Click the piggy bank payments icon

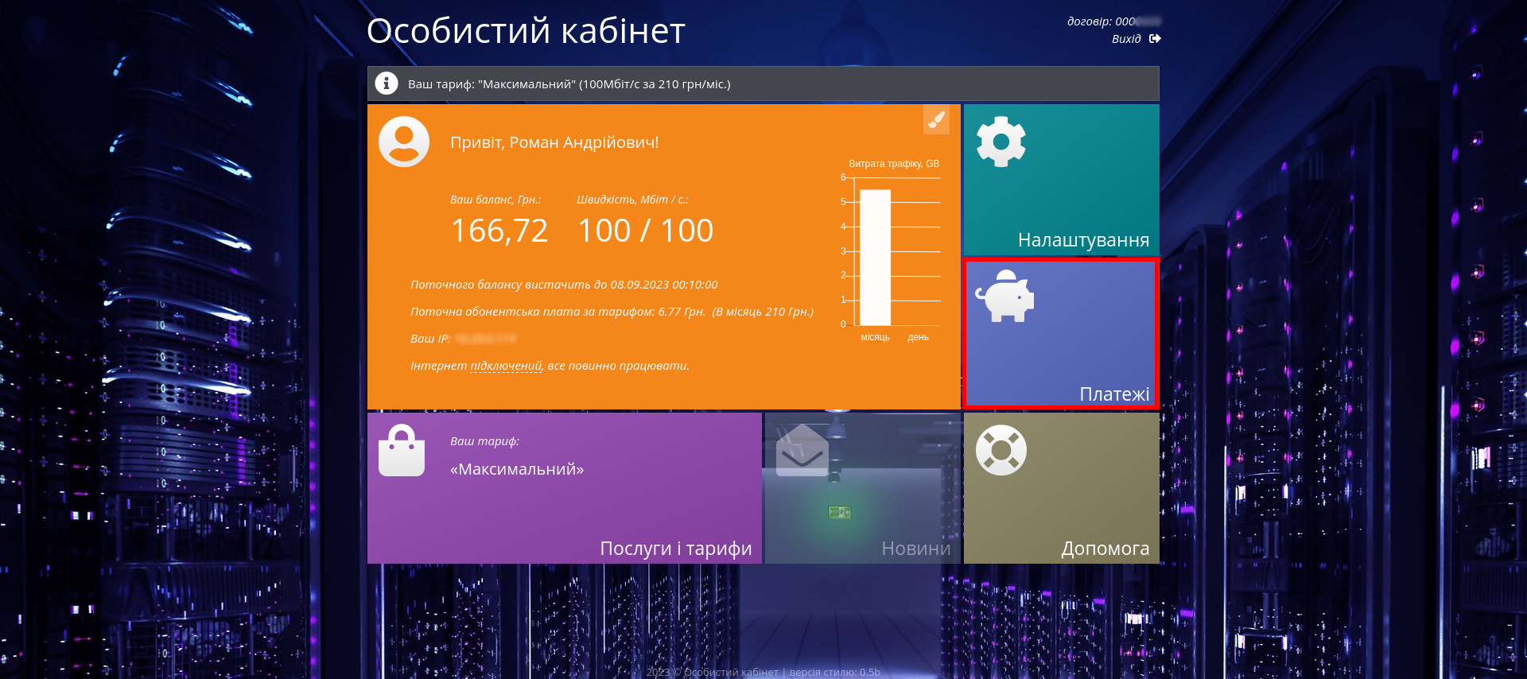1004,297
